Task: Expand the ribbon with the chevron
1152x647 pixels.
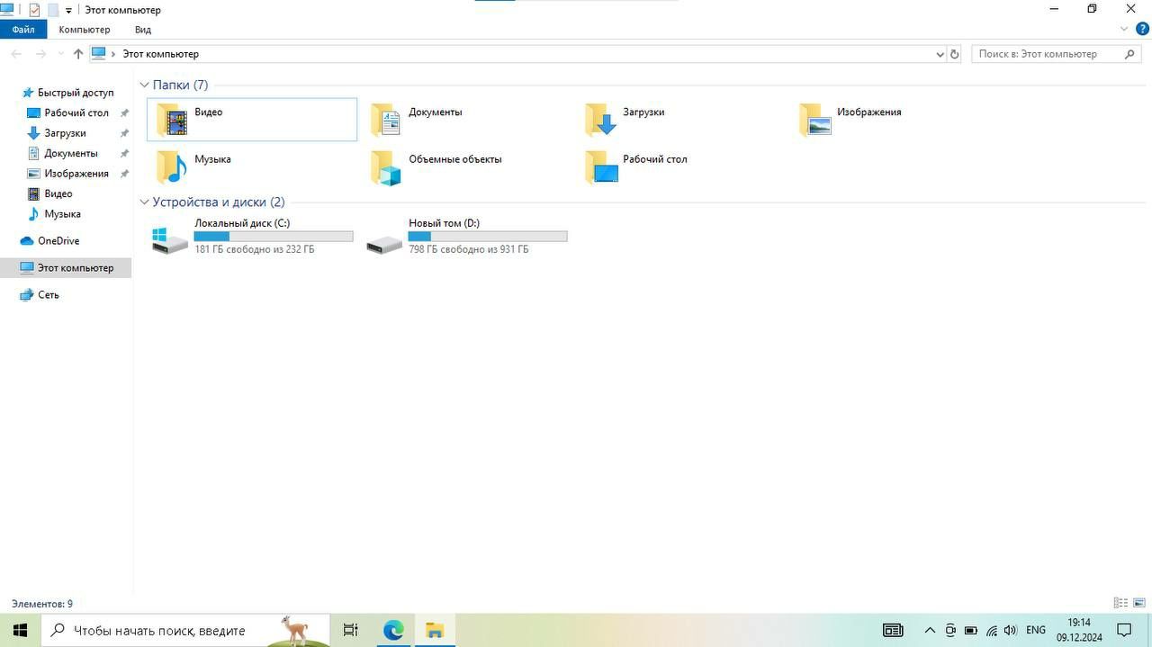Action: tap(1123, 30)
